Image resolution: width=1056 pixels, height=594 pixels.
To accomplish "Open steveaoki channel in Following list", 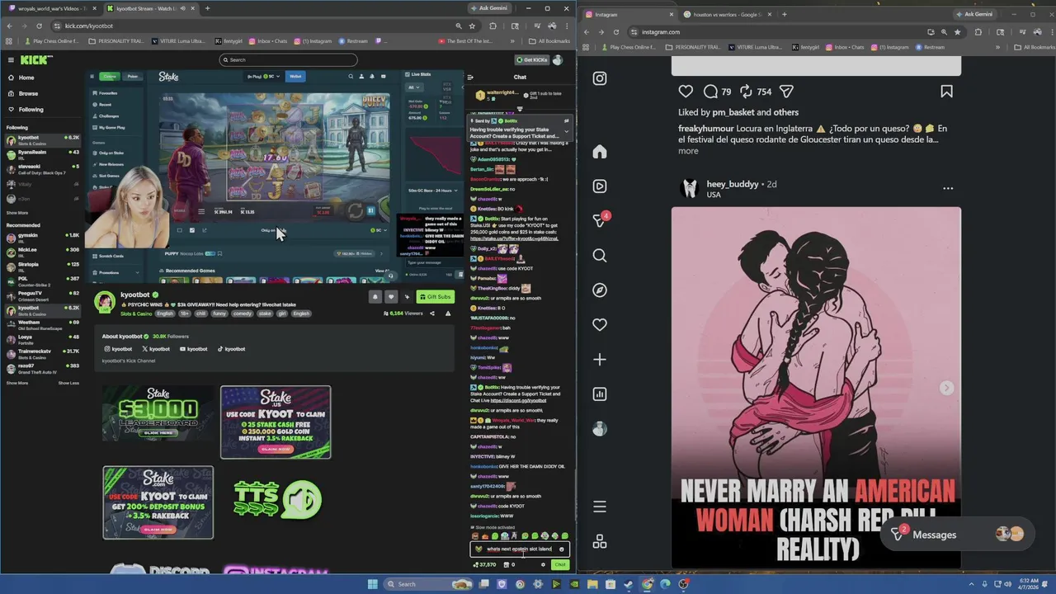I will 43,167.
